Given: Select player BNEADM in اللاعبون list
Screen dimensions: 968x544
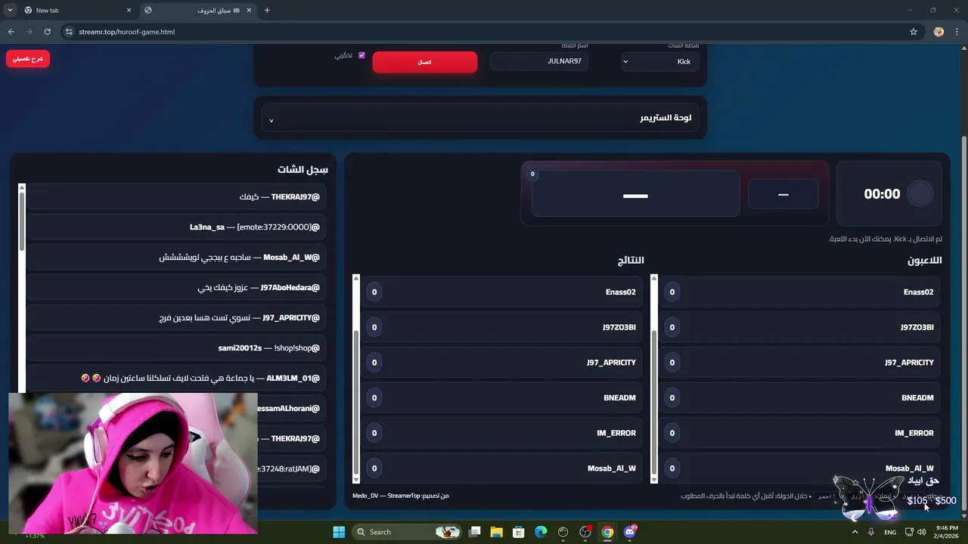Looking at the screenshot, I should [x=799, y=397].
